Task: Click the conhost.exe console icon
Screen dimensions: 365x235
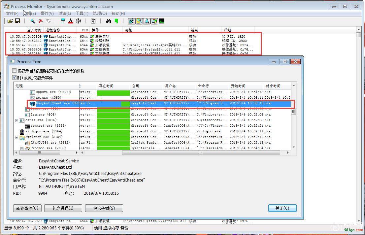Action: [x=27, y=126]
